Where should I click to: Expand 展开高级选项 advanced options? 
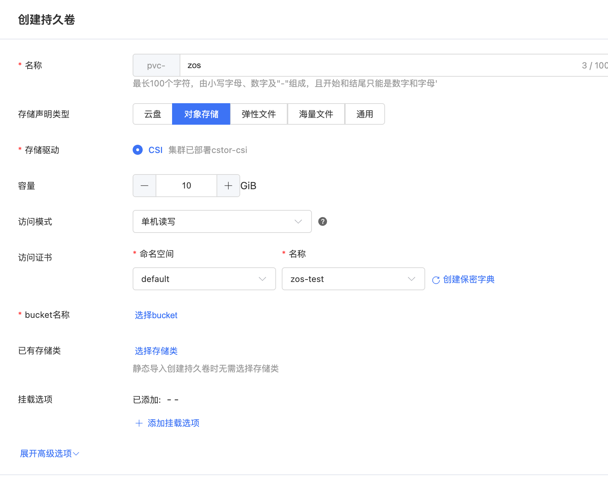[49, 454]
